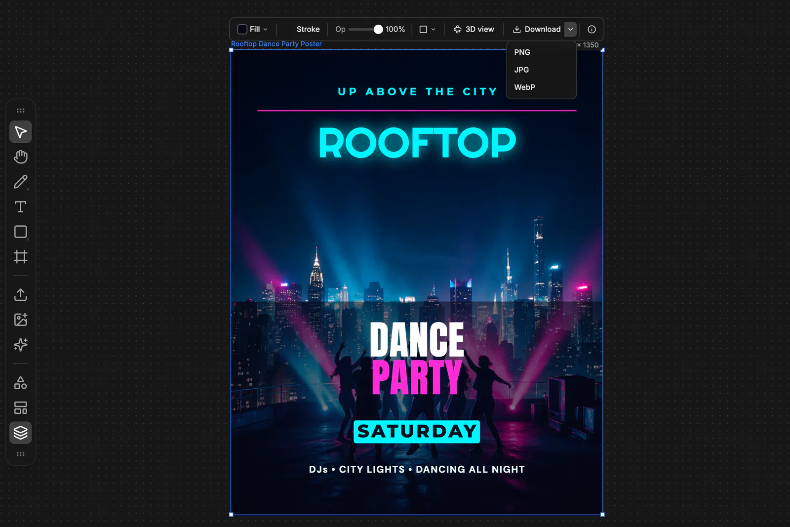The image size is (790, 527).
Task: Click the Rooftop Dance Party Poster frame label
Action: 276,44
